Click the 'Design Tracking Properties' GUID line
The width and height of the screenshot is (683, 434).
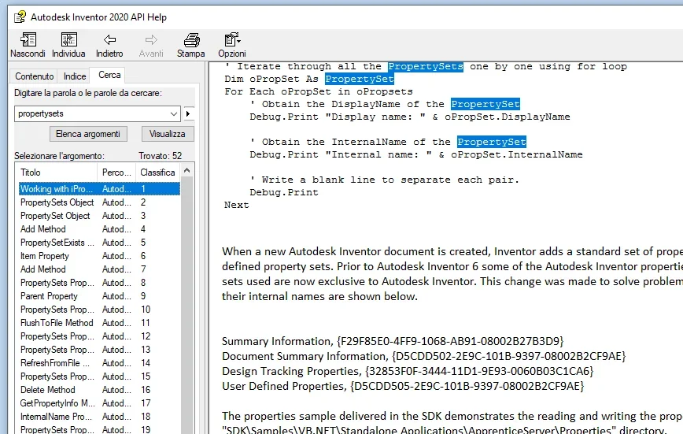(408, 371)
